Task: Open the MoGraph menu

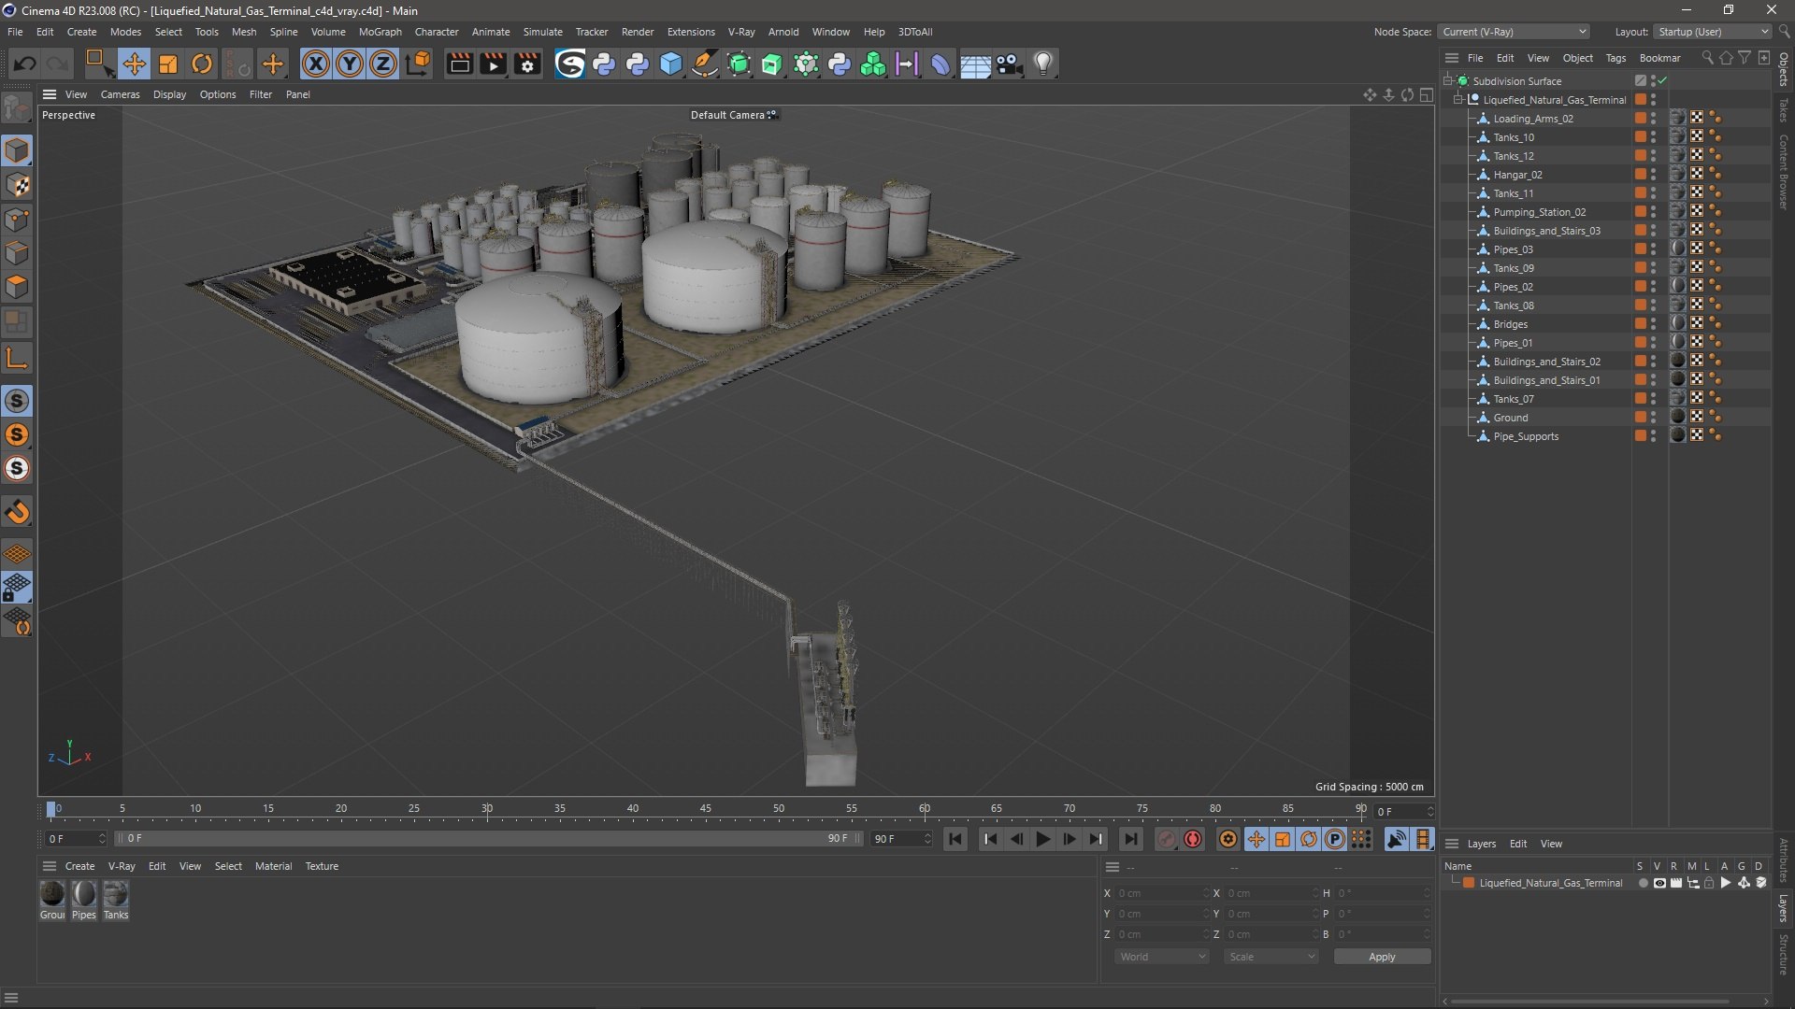Action: point(380,32)
